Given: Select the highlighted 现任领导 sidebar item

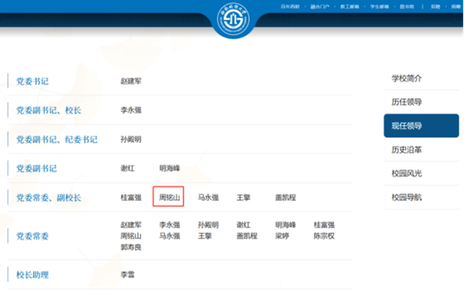Looking at the screenshot, I should [421, 126].
